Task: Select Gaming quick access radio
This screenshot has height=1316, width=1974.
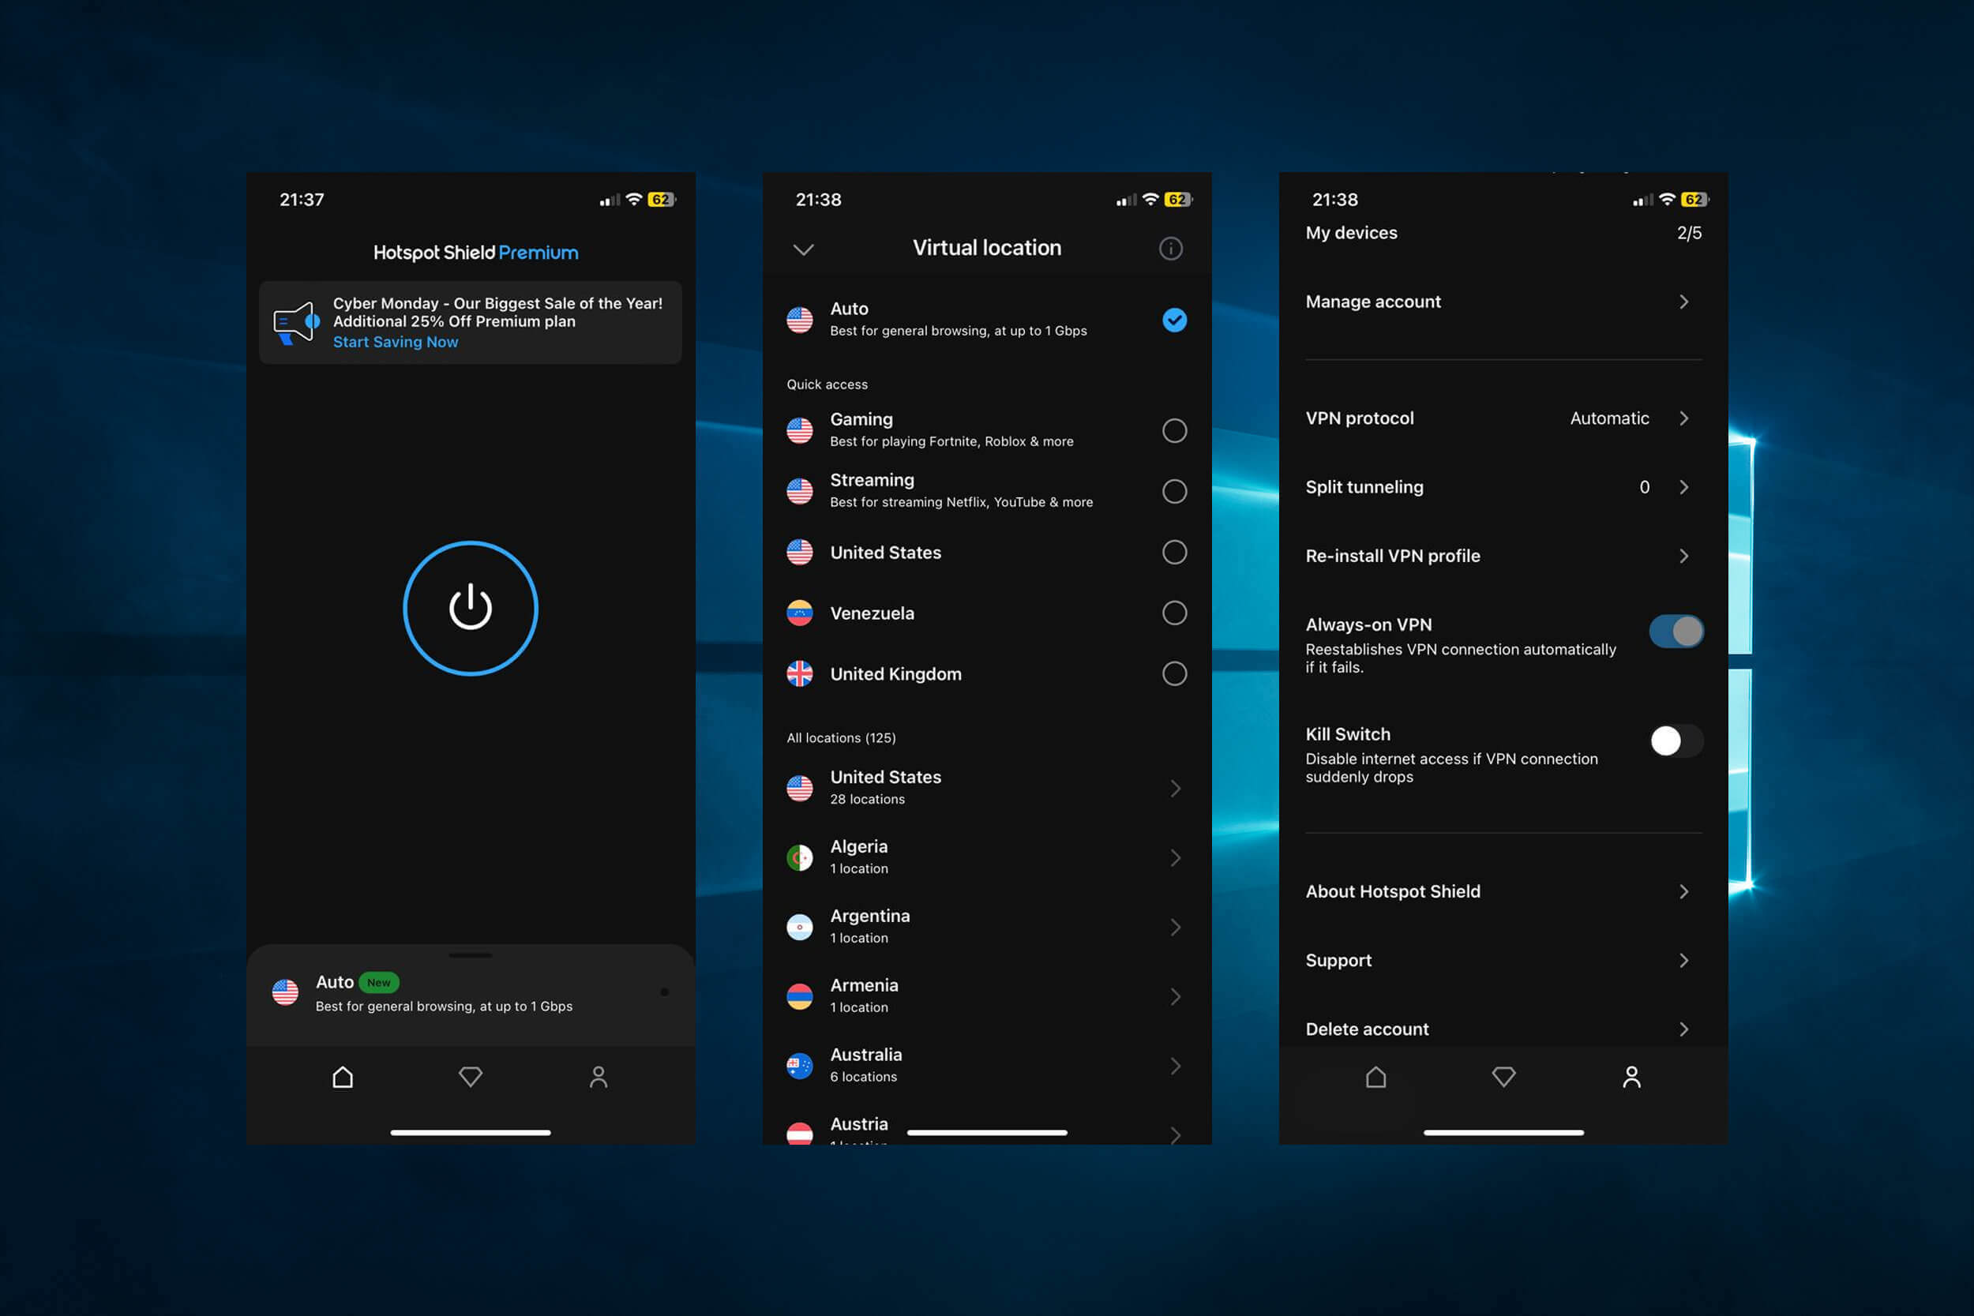Action: (x=1174, y=430)
